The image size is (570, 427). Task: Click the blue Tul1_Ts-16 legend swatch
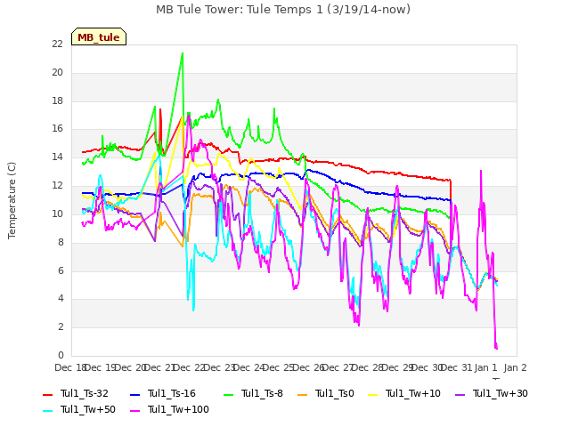point(134,394)
